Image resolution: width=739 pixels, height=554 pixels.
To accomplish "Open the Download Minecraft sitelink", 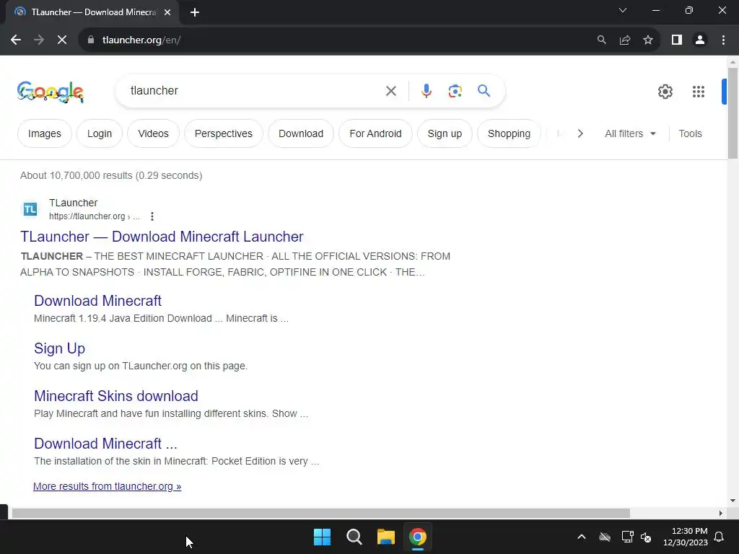I will click(x=97, y=301).
